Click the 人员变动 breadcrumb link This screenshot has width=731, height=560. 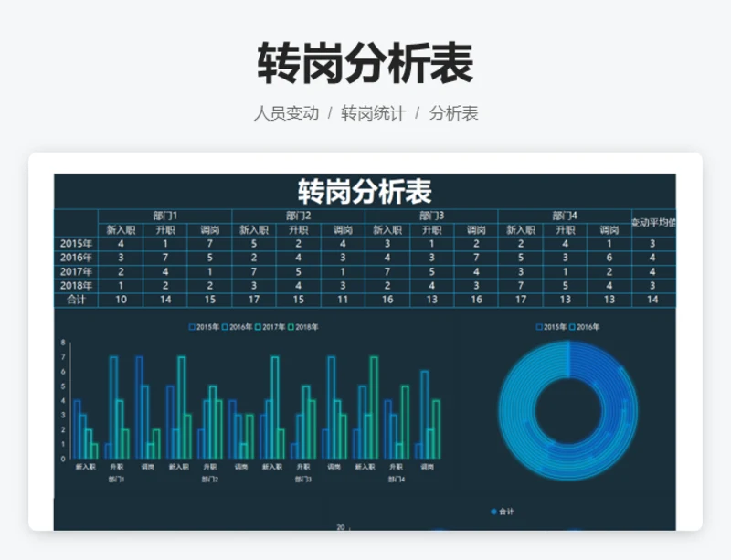(286, 114)
